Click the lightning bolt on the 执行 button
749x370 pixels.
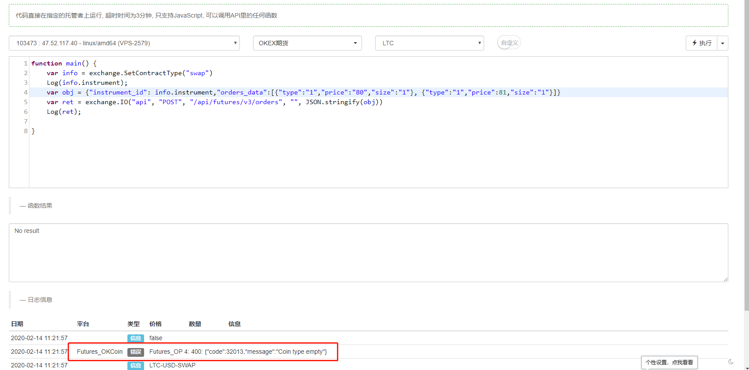[695, 43]
